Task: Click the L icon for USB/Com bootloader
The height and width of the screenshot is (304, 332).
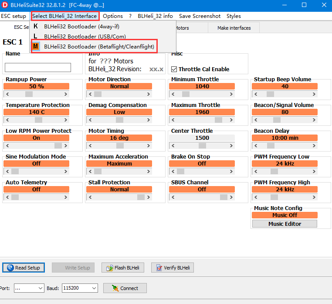Action: pyautogui.click(x=36, y=36)
